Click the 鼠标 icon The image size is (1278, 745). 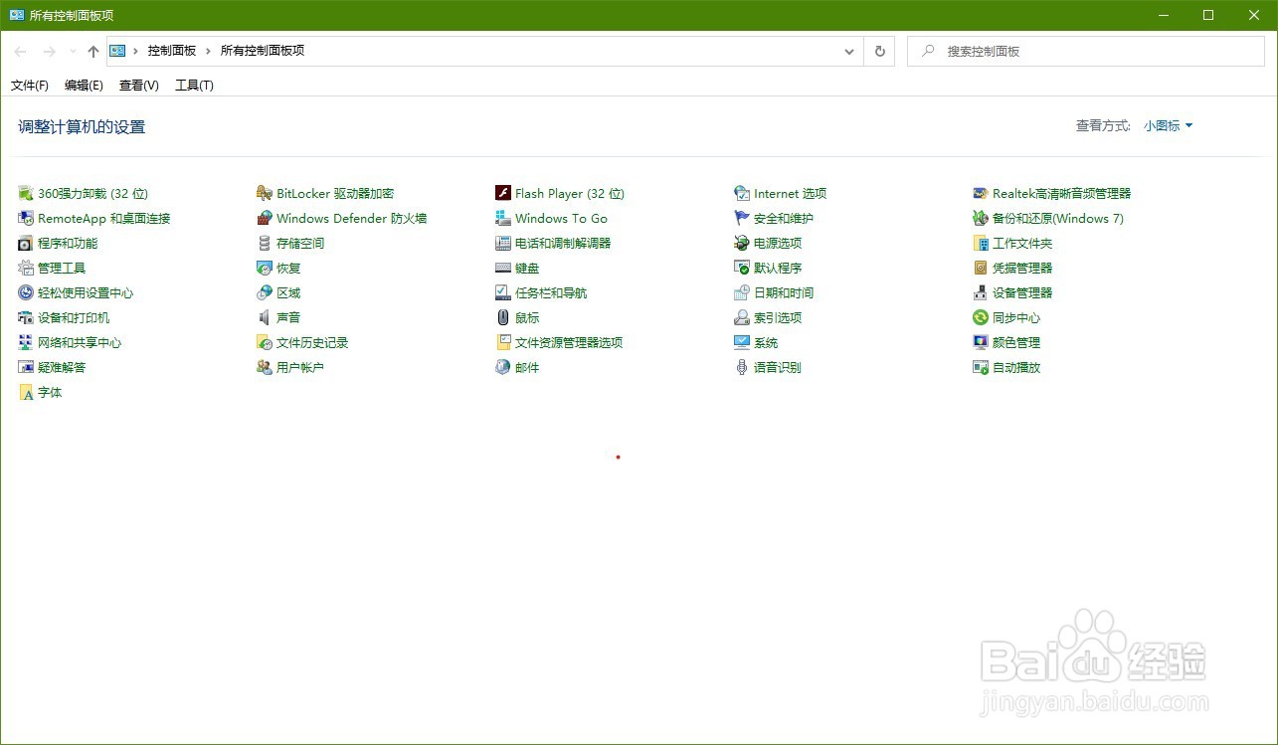point(503,317)
